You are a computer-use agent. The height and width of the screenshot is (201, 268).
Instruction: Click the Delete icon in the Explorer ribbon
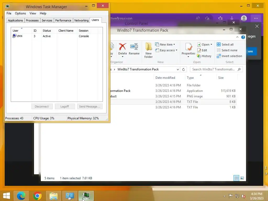pyautogui.click(x=122, y=47)
